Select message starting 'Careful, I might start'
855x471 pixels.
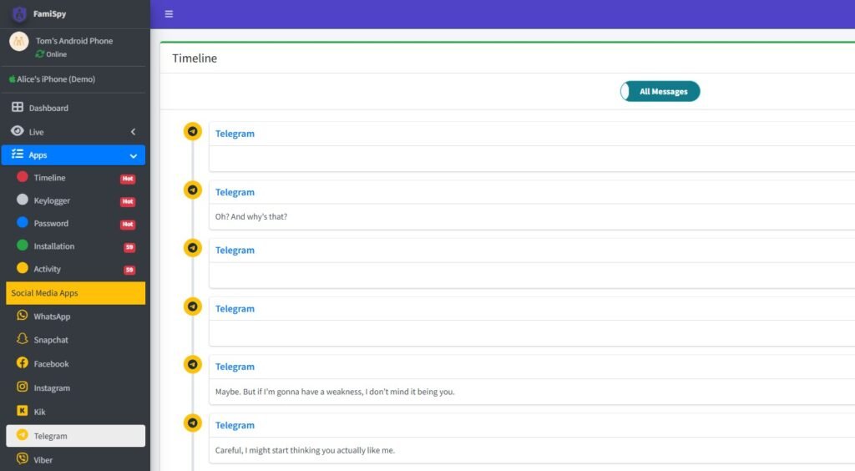(305, 450)
